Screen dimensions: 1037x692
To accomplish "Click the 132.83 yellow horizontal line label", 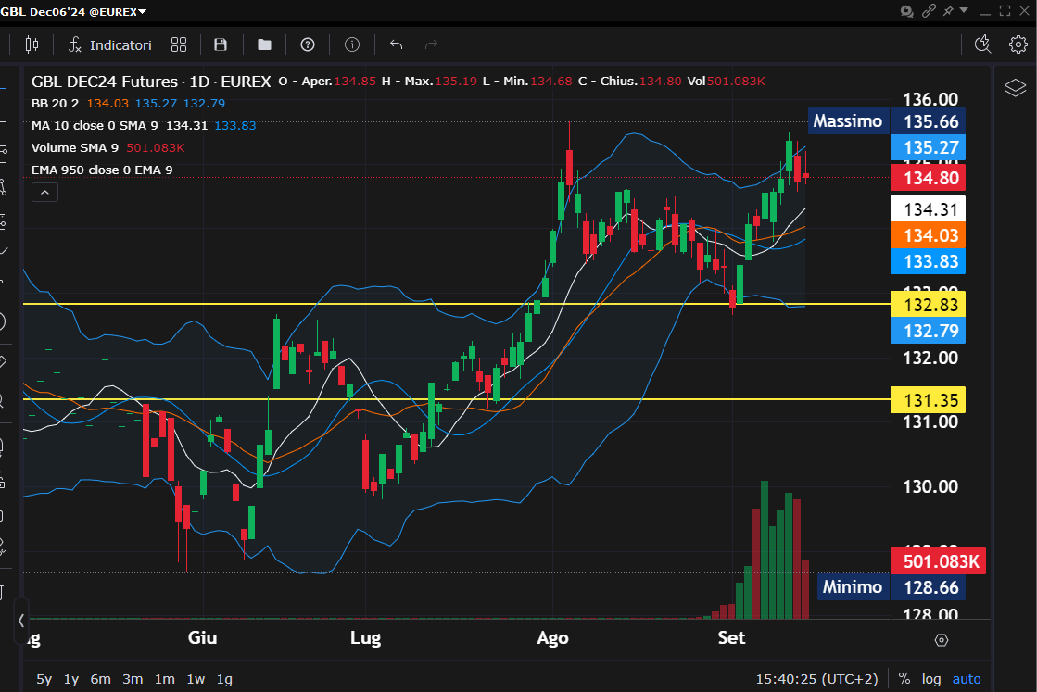I will point(927,304).
